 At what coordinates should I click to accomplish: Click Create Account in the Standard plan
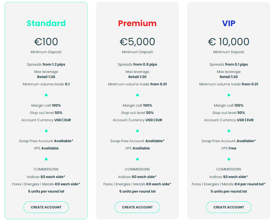point(46,207)
